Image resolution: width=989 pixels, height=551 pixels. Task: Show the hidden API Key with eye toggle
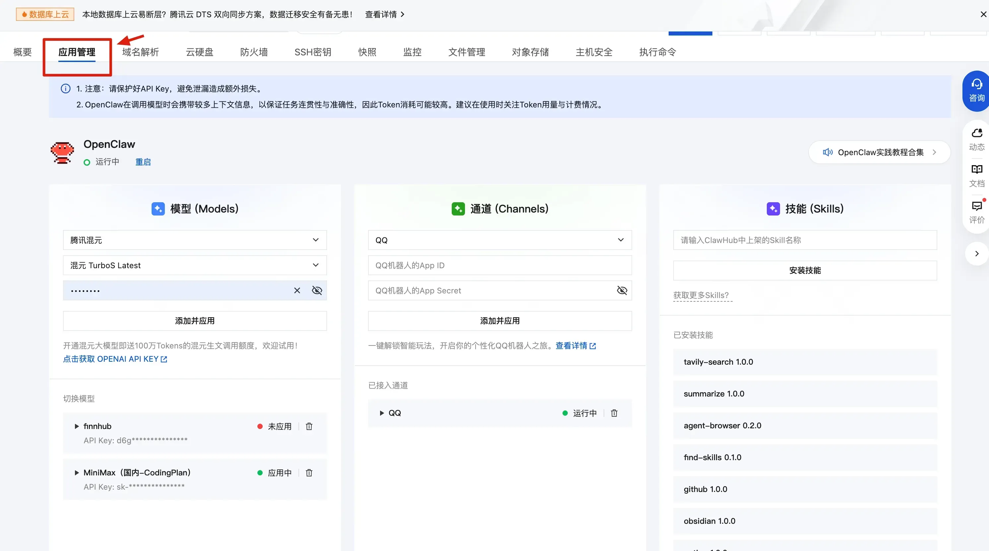(x=317, y=290)
